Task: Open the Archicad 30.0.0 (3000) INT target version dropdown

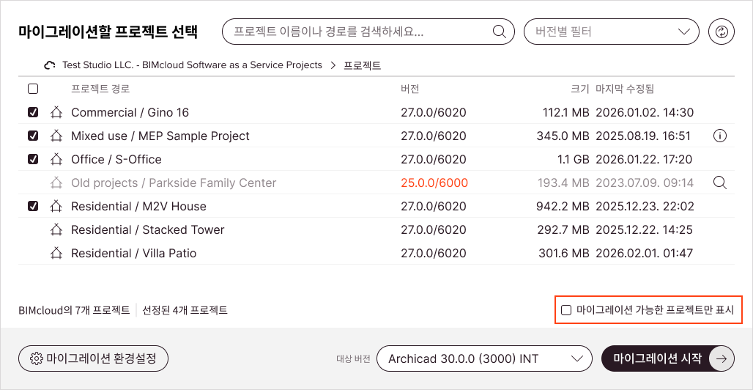Action: click(x=485, y=358)
